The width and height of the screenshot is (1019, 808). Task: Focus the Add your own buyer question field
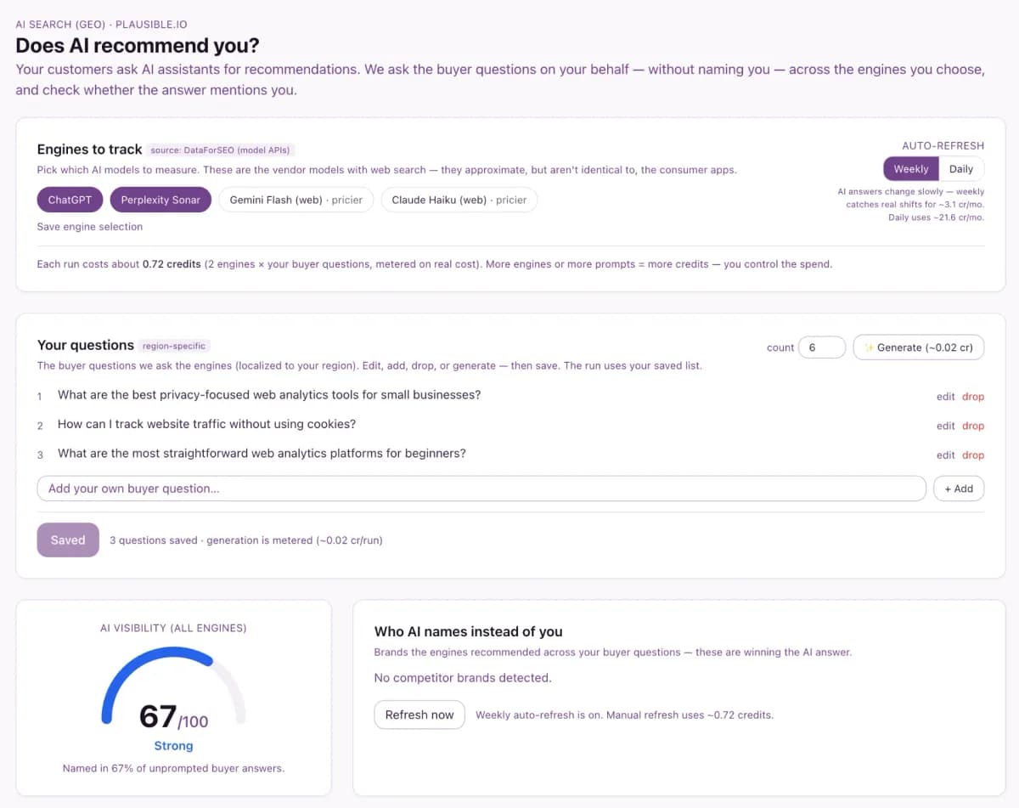[x=481, y=489]
